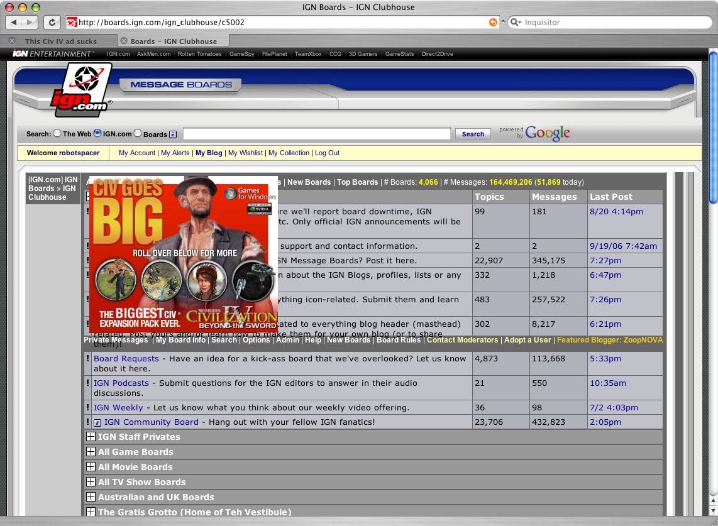
Task: Open Contact Moderators link
Action: pyautogui.click(x=463, y=340)
